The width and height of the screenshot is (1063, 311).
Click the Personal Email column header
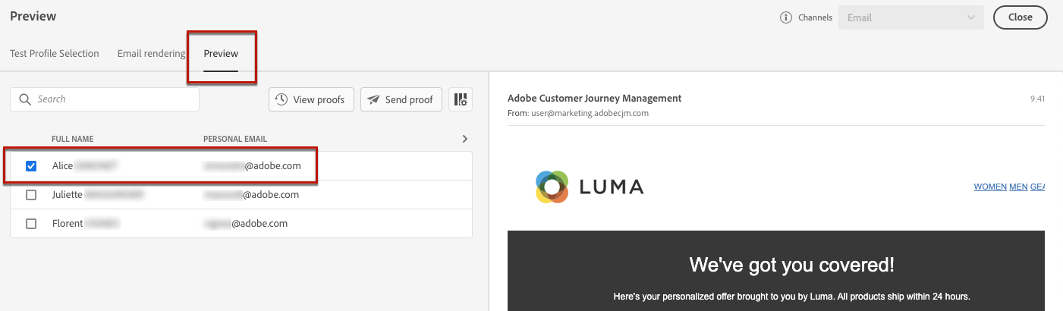point(235,139)
